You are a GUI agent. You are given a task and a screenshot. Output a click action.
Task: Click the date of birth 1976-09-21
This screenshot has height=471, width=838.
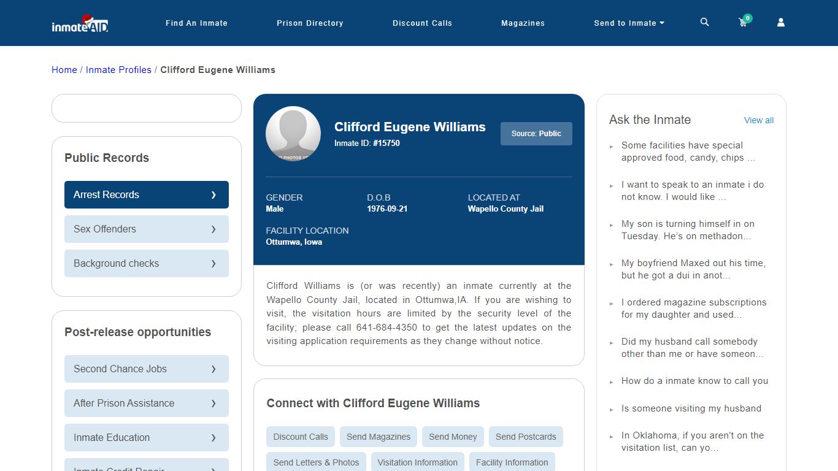(387, 209)
